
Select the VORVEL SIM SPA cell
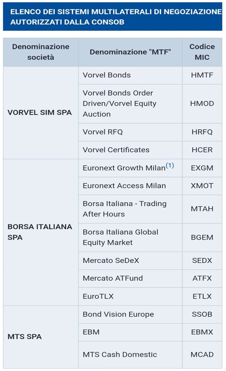tap(40, 113)
